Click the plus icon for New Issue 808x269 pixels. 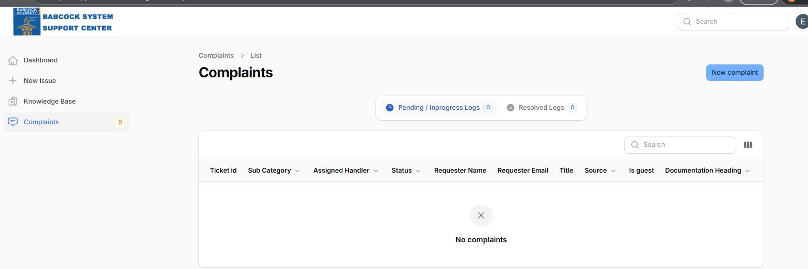tap(13, 81)
